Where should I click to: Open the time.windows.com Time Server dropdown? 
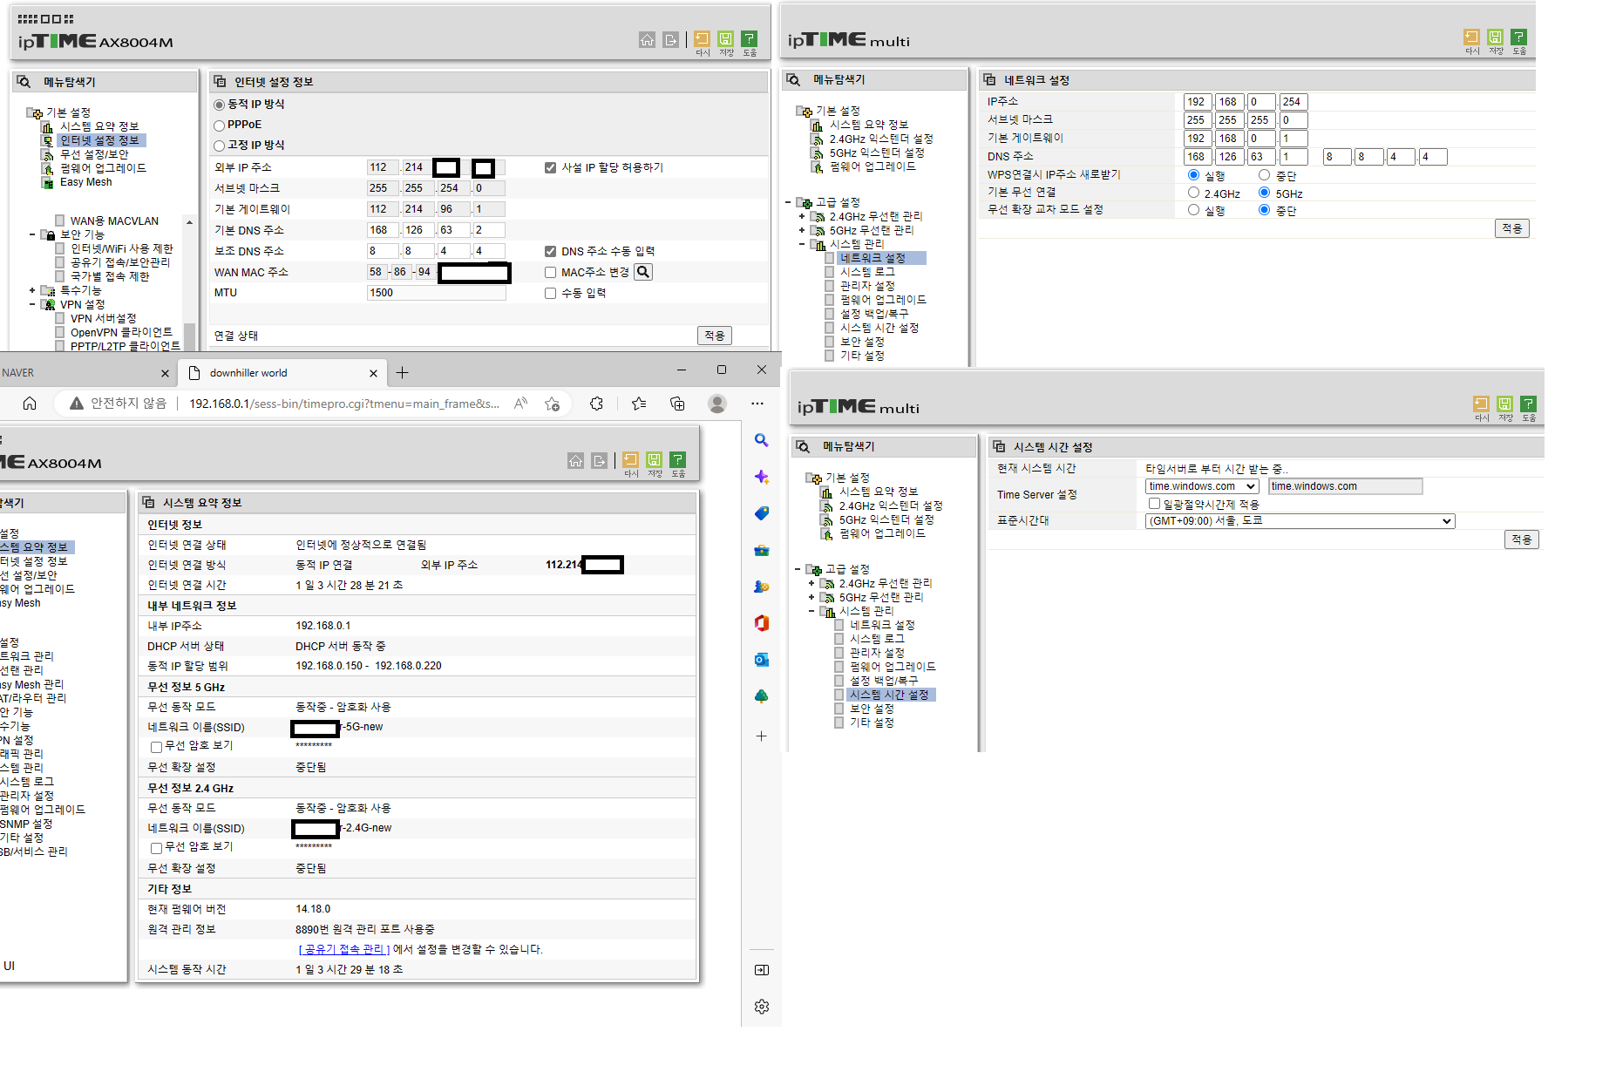(x=1202, y=486)
